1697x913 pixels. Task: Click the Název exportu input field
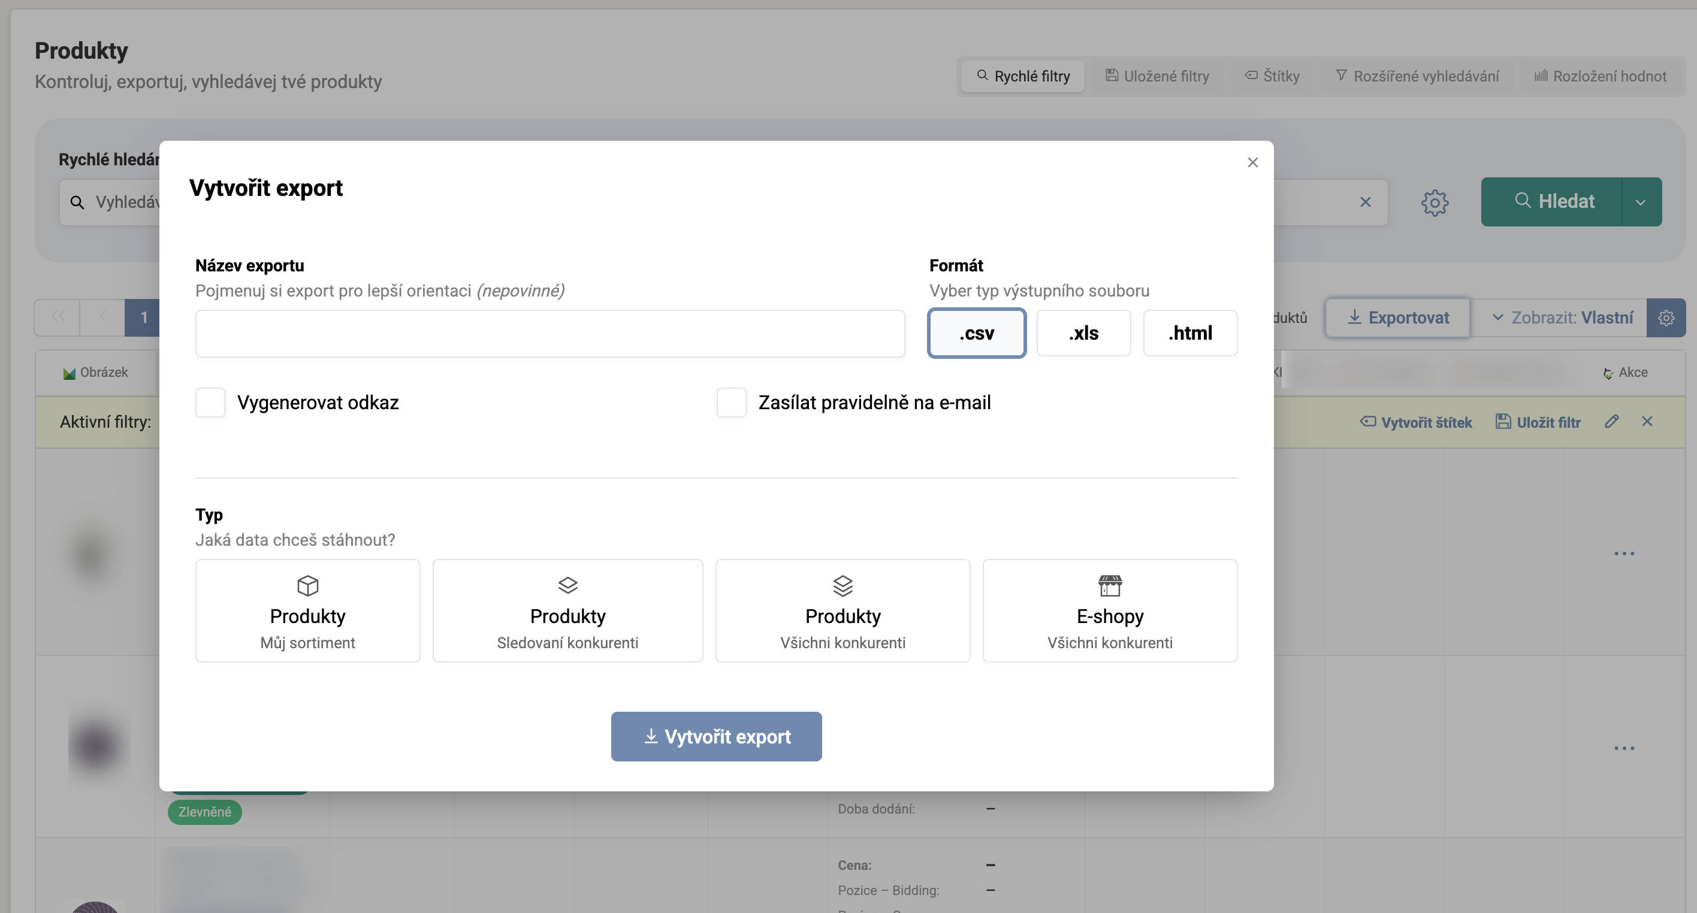(549, 334)
